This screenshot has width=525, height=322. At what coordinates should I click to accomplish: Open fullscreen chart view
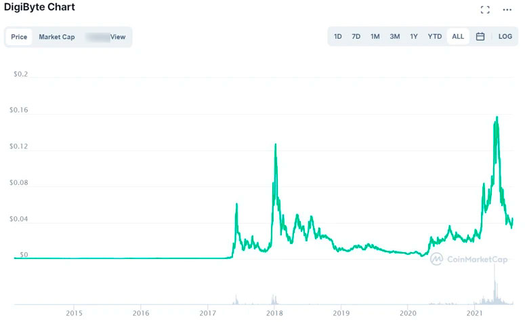pos(484,9)
